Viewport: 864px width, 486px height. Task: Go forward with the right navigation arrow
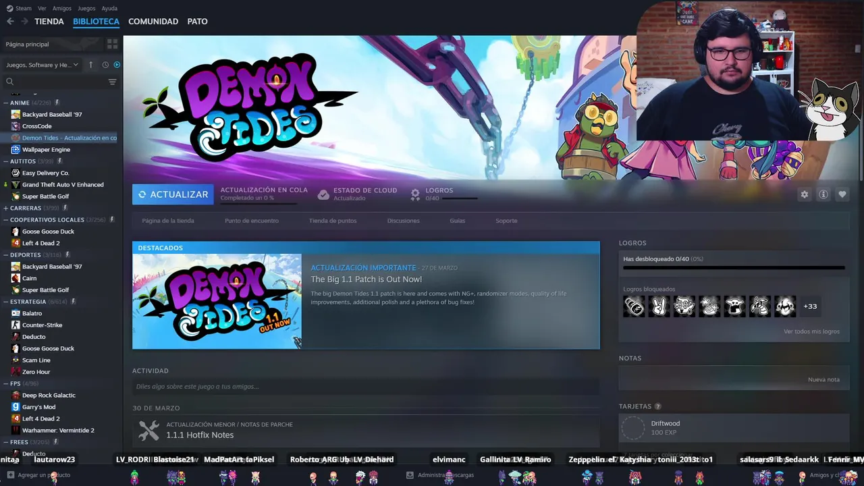(24, 22)
